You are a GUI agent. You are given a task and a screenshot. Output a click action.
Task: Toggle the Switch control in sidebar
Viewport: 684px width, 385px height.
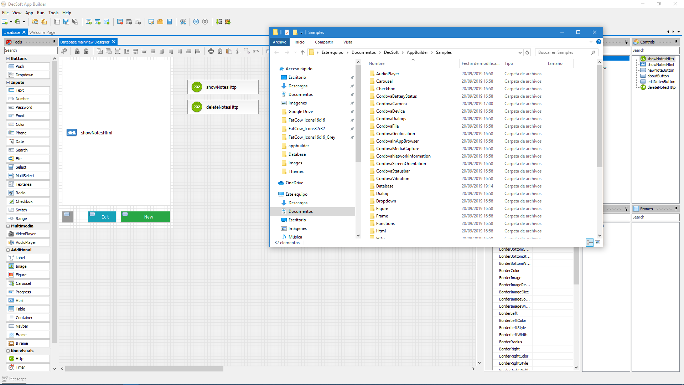[x=21, y=210]
